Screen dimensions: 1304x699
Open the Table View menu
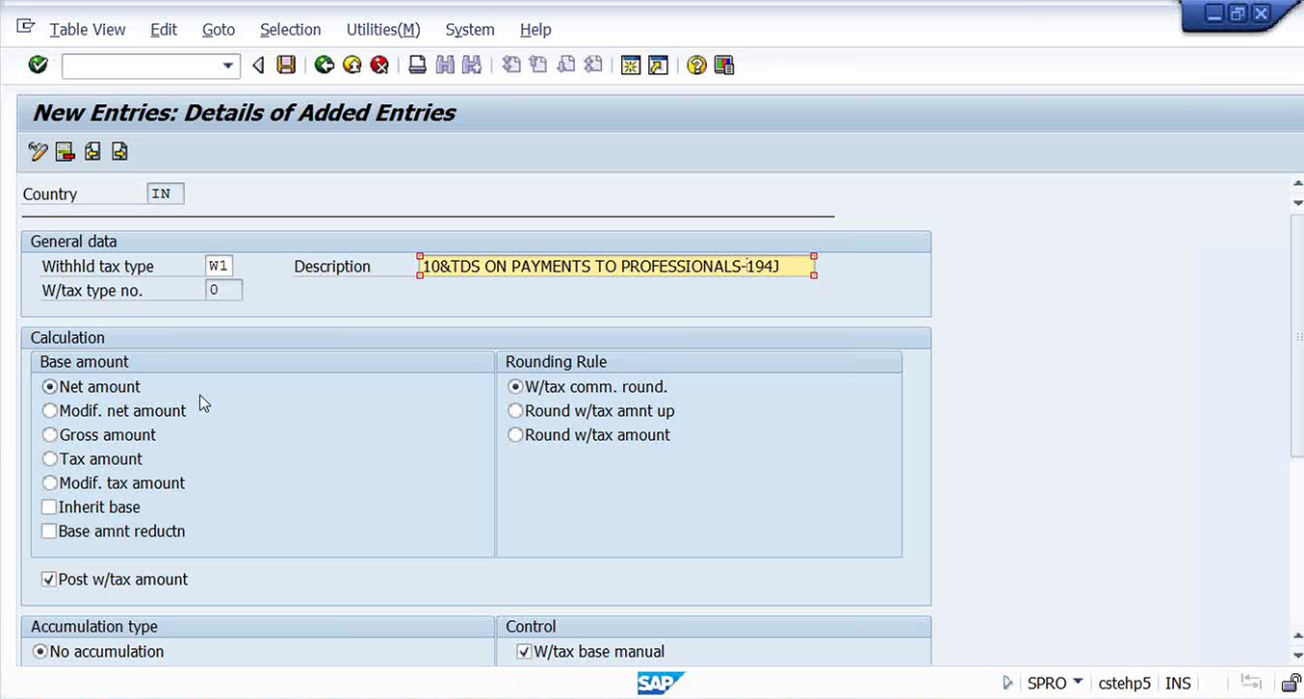pyautogui.click(x=88, y=30)
